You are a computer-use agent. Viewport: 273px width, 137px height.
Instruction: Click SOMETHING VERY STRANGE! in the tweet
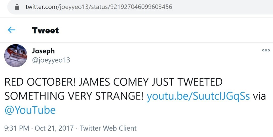click(74, 96)
